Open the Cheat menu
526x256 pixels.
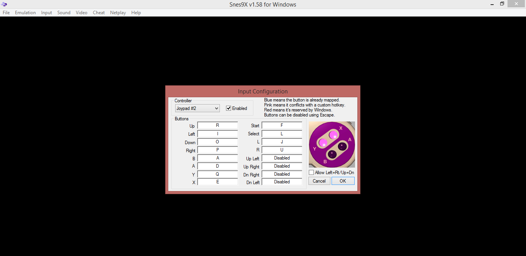[99, 13]
